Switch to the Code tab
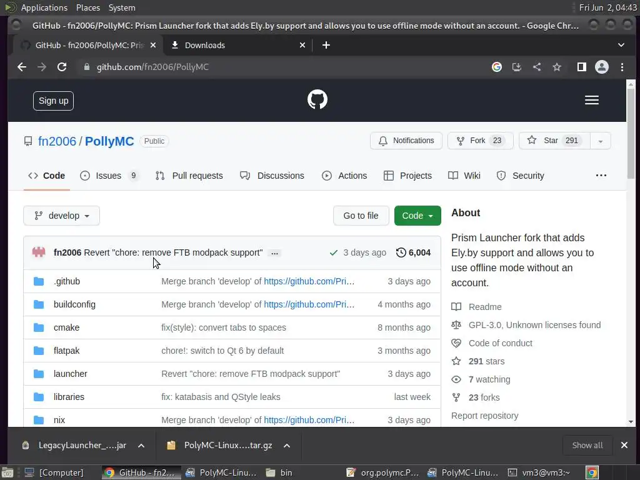640x480 pixels. pyautogui.click(x=46, y=176)
